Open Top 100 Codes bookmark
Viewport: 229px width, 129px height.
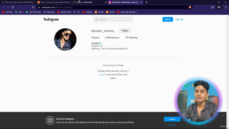pyautogui.click(x=33, y=12)
